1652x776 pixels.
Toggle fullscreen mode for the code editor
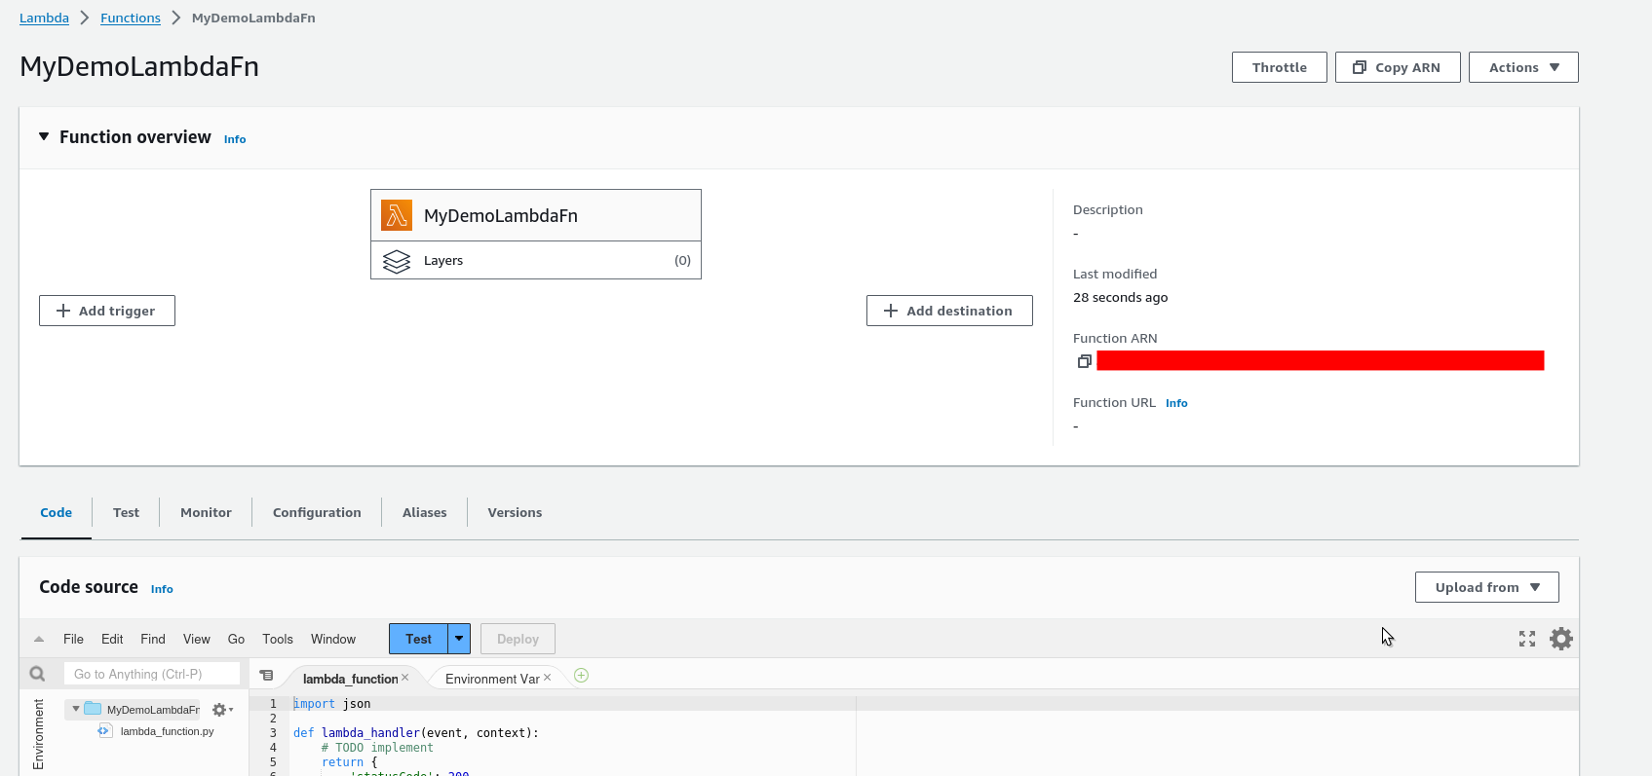(x=1527, y=639)
